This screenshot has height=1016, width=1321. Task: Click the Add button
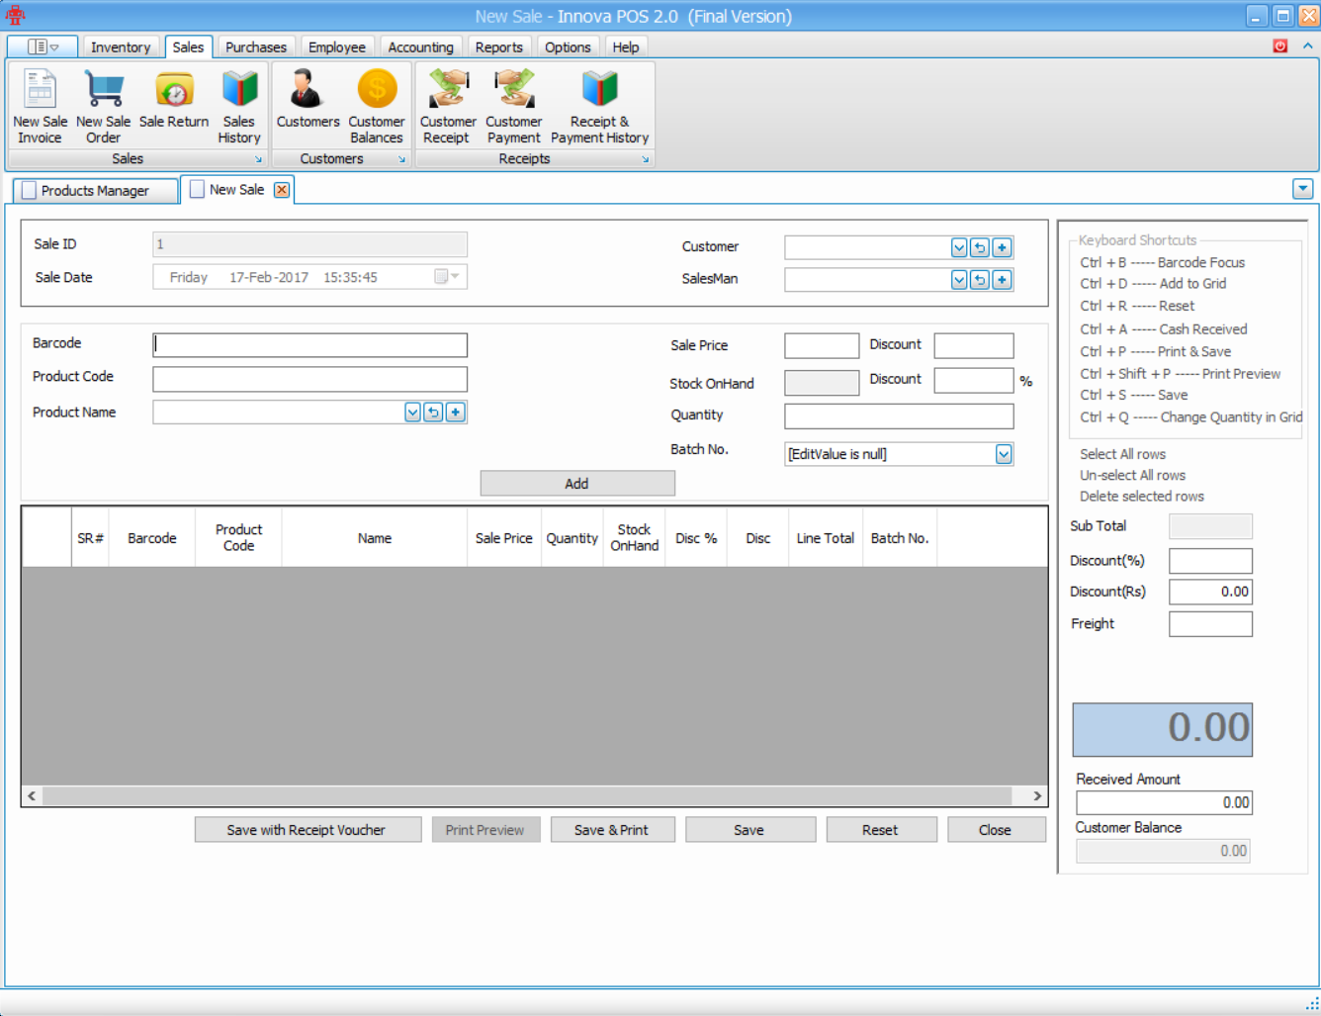pyautogui.click(x=577, y=484)
